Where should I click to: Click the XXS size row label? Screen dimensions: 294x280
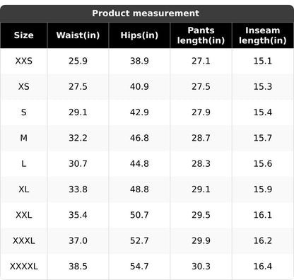24,61
